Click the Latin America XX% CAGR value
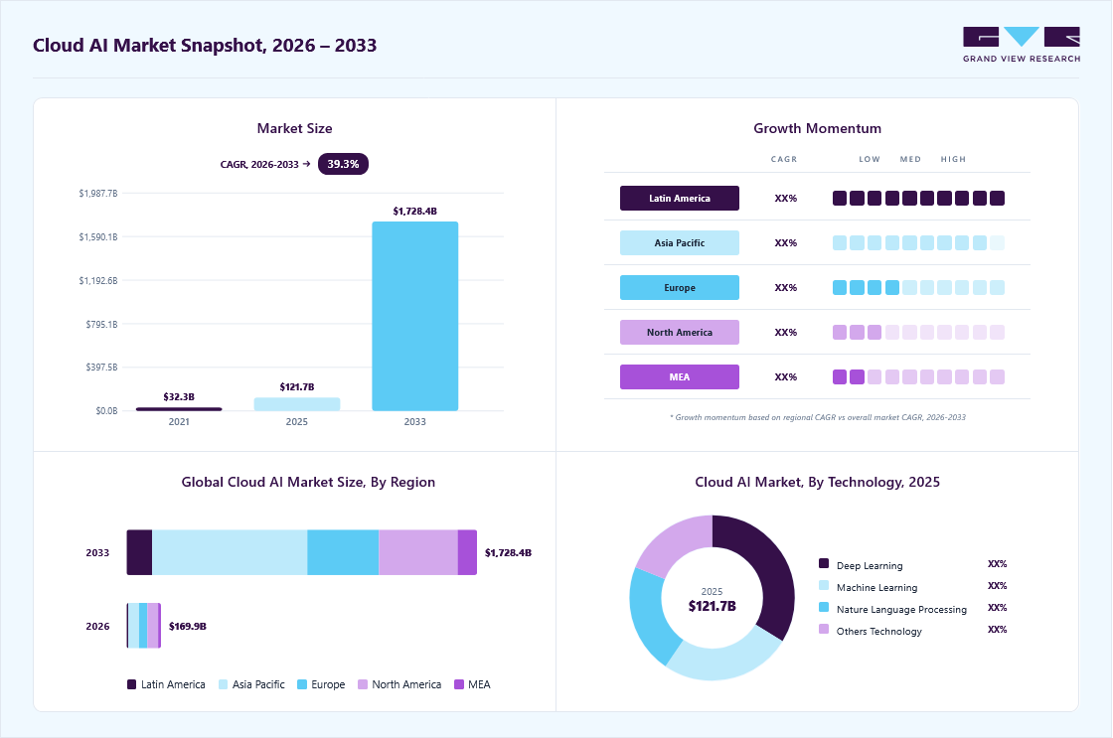Image resolution: width=1113 pixels, height=738 pixels. point(786,198)
